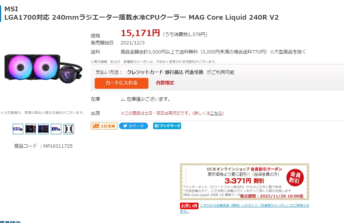Click the red お買い得 badge
This screenshot has height=223, width=344.
pyautogui.click(x=189, y=206)
